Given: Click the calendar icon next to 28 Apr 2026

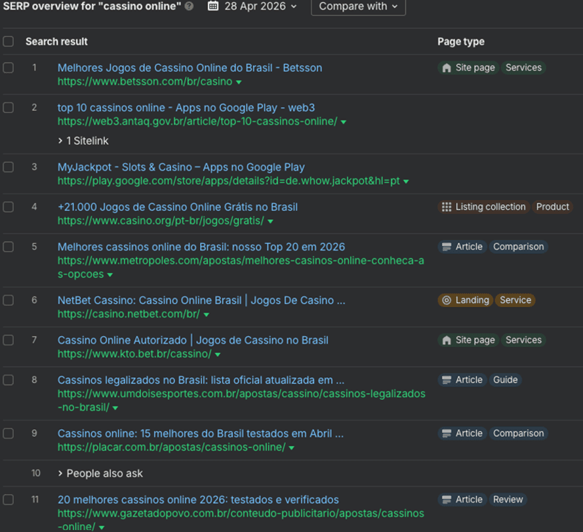Looking at the screenshot, I should (213, 6).
